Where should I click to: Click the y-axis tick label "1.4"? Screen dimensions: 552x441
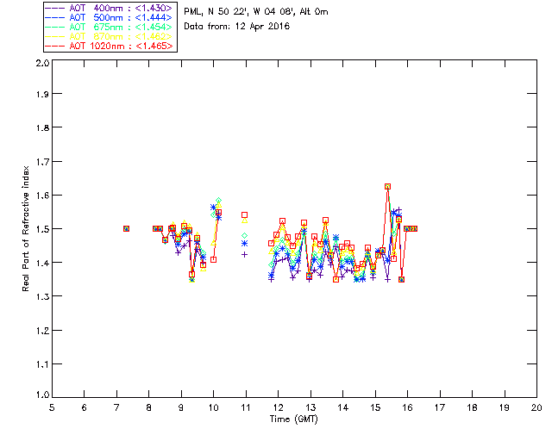click(42, 263)
